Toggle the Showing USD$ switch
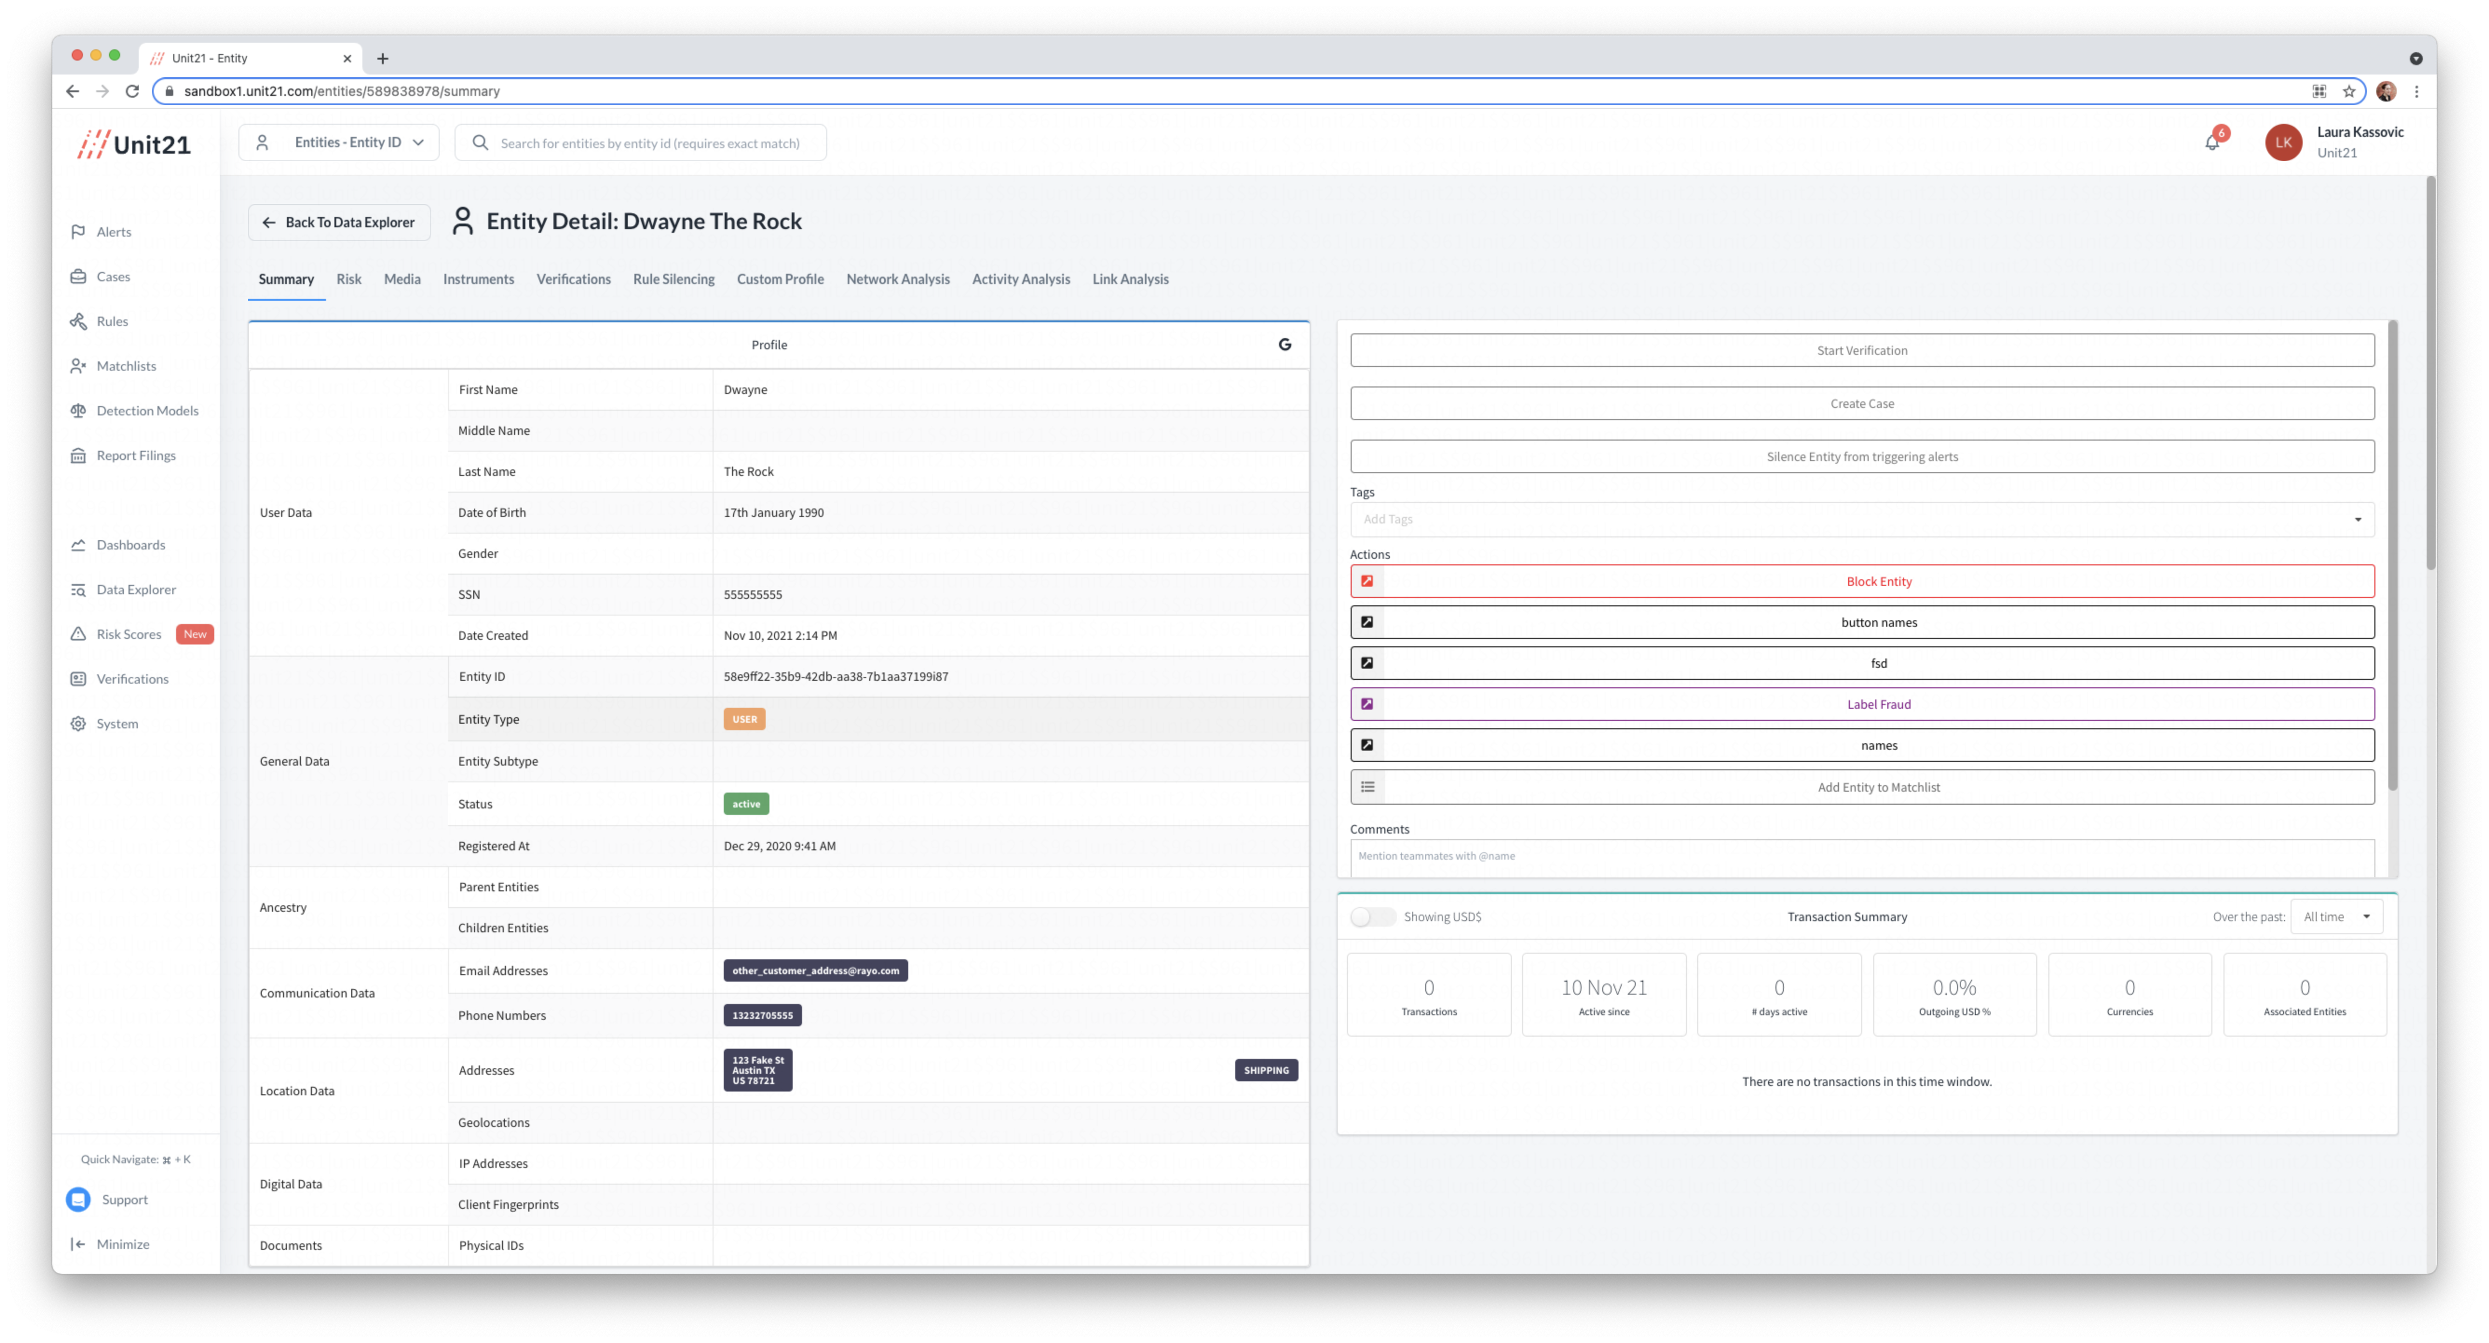 [1372, 917]
